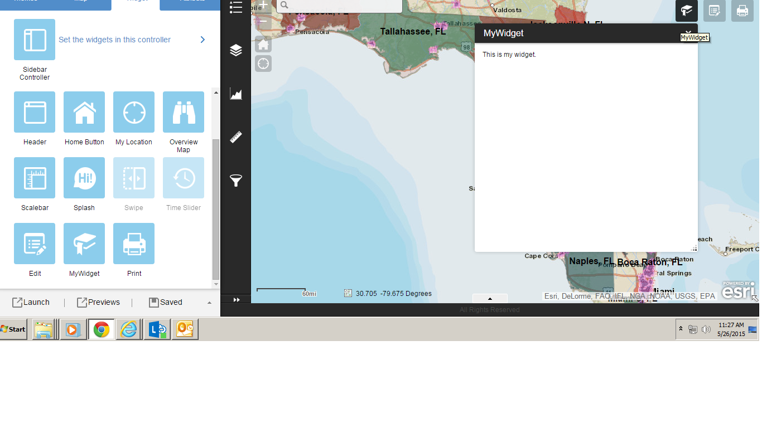Click the Windows Start button
Viewport: 762px width, 428px height.
click(x=13, y=329)
